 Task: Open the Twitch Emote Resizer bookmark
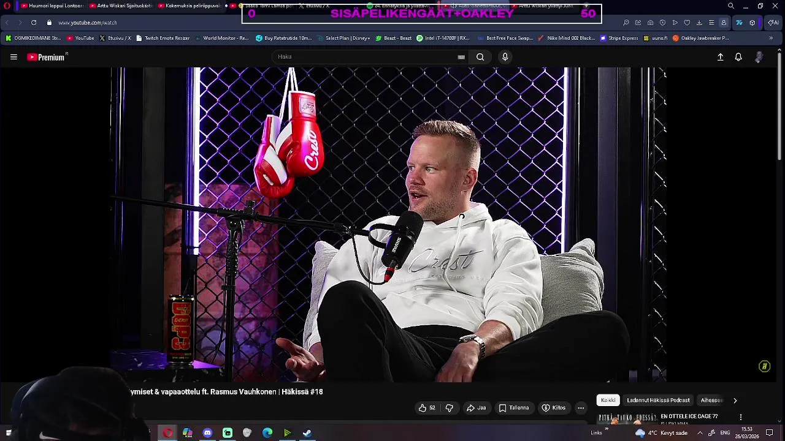tap(163, 38)
